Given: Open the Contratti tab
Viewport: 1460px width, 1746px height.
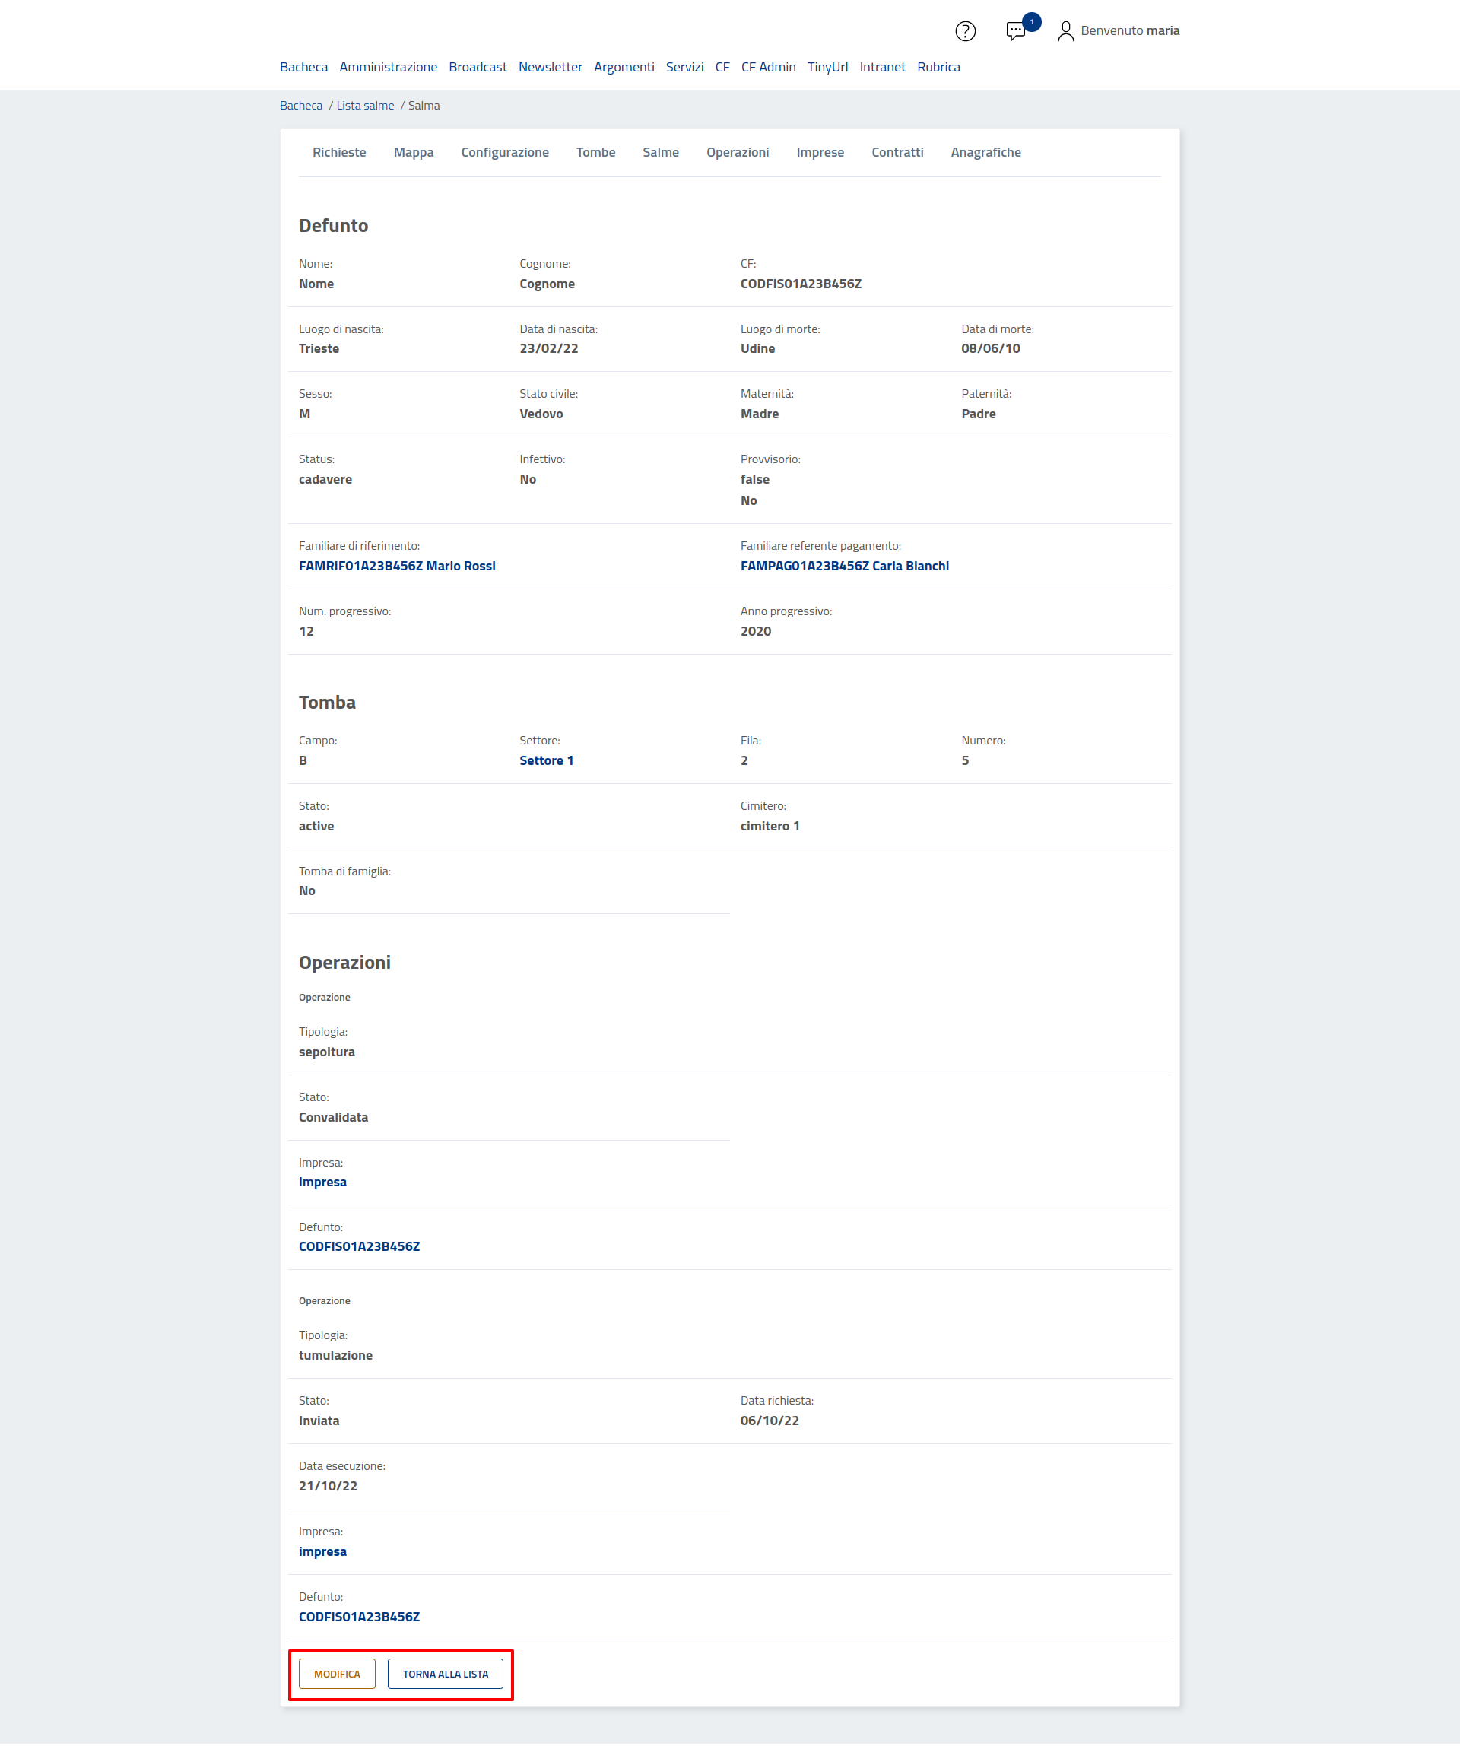Looking at the screenshot, I should click(x=897, y=152).
